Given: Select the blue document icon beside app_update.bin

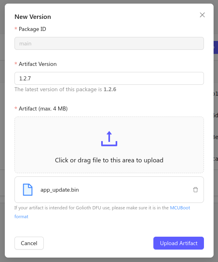Looking at the screenshot, I should pos(28,190).
